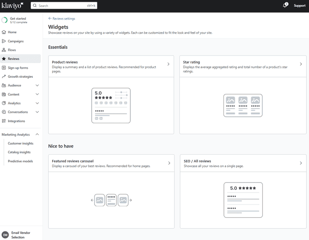The height and width of the screenshot is (240, 309).
Task: Click the Content icon in sidebar
Action: tap(4, 94)
